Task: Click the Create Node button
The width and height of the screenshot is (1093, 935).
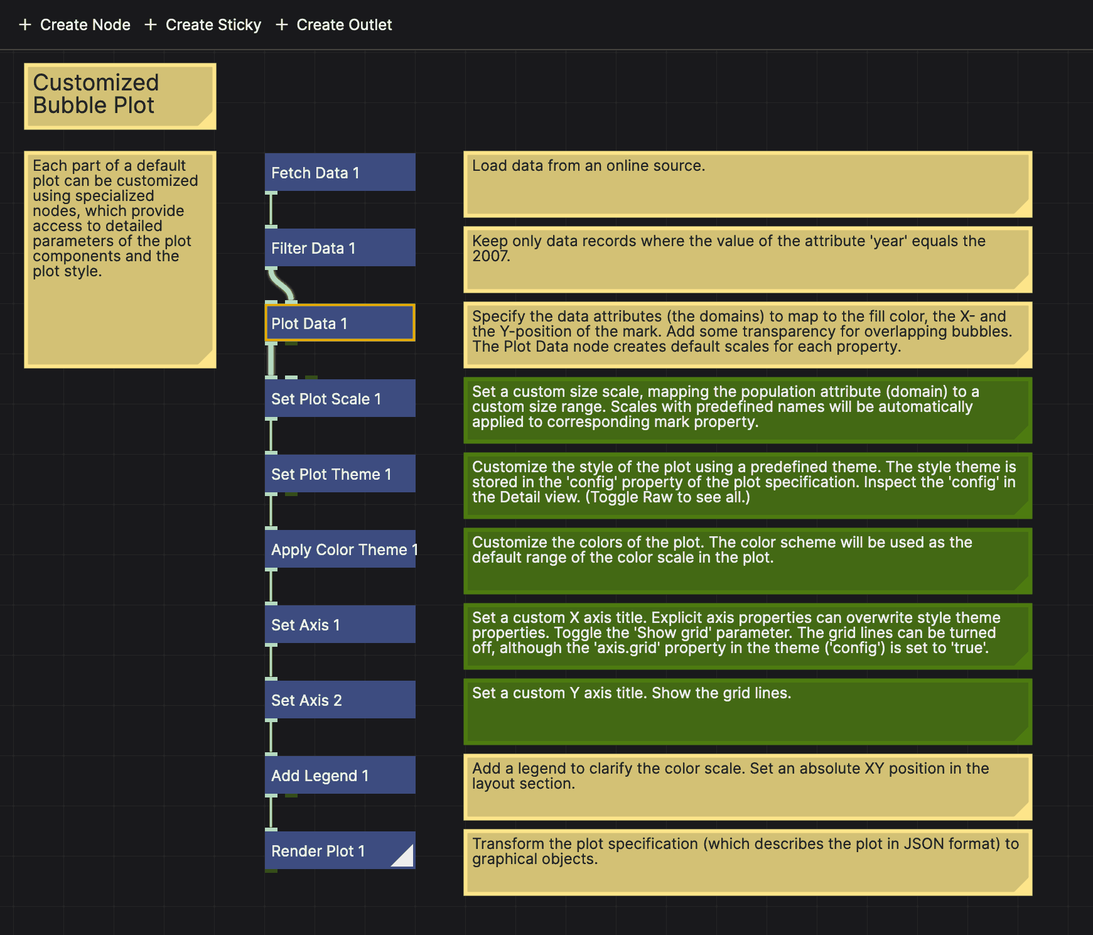Action: 75,24
